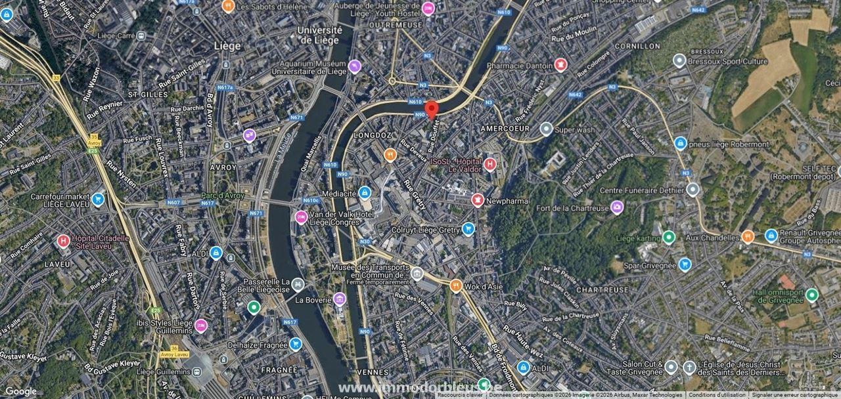Click the Super wash gray marker
The width and height of the screenshot is (841, 399).
pyautogui.click(x=545, y=129)
